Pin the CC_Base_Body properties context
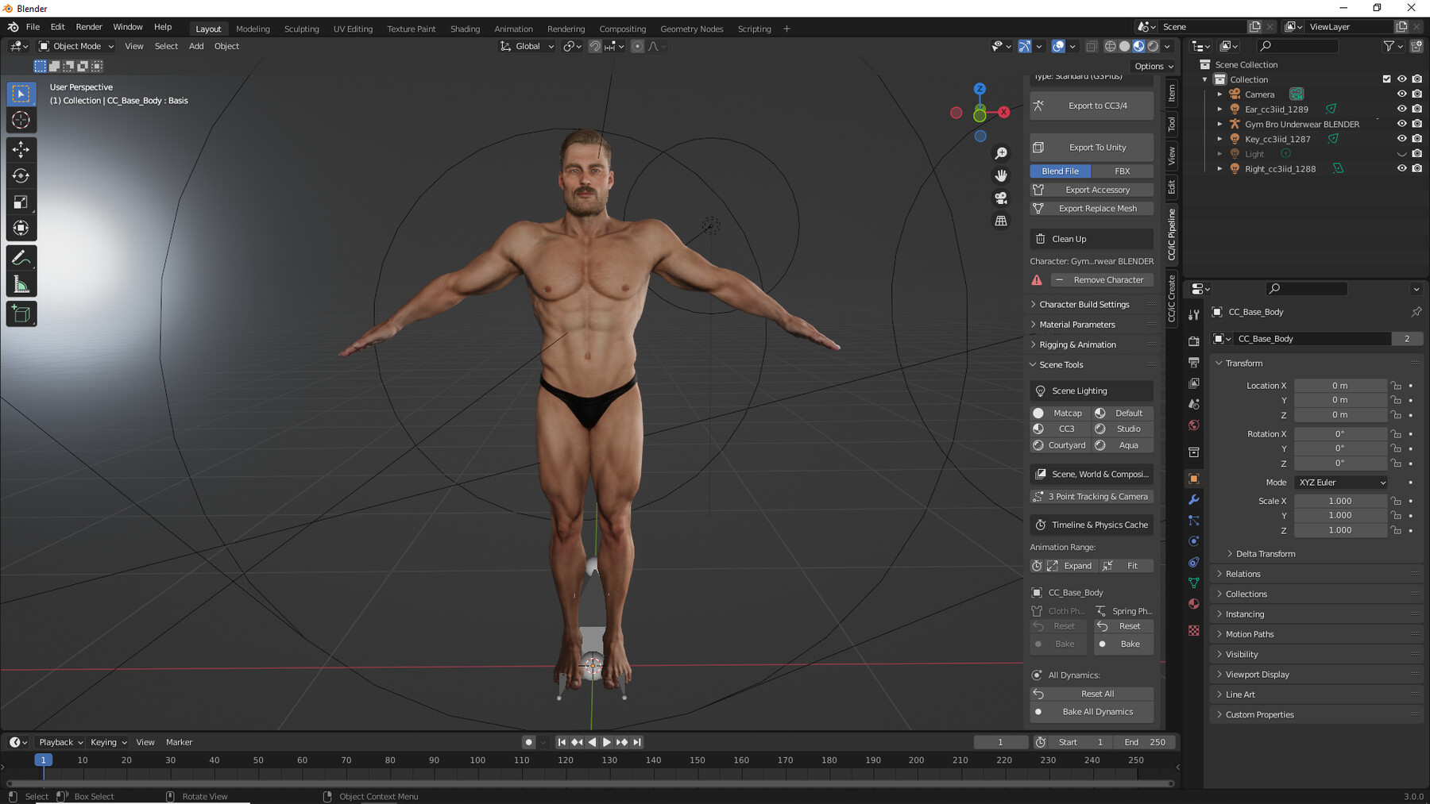This screenshot has width=1430, height=804. tap(1416, 312)
